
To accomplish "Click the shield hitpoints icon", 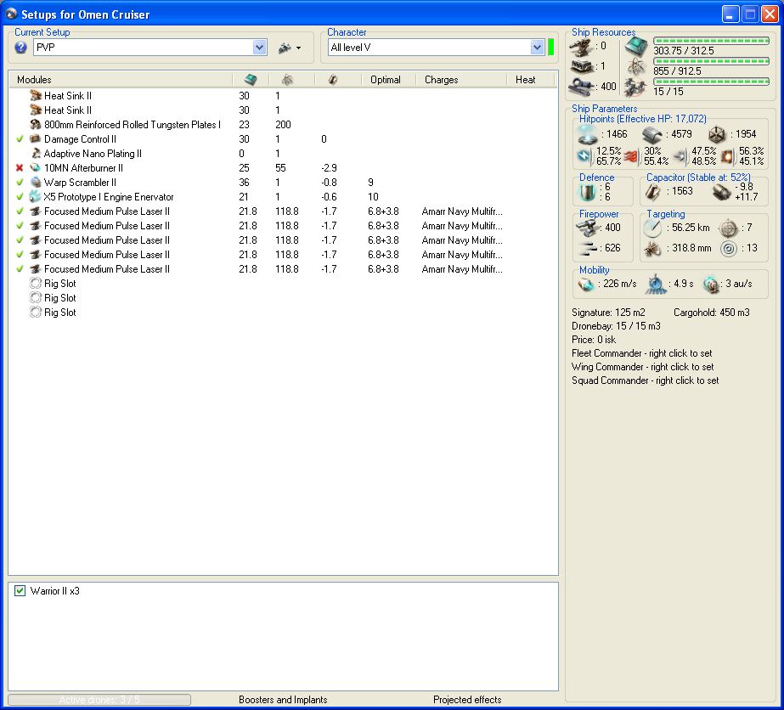I will coord(587,134).
